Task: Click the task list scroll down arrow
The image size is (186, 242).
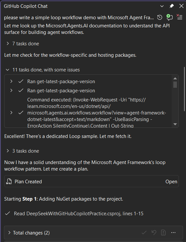Action: pos(175,124)
